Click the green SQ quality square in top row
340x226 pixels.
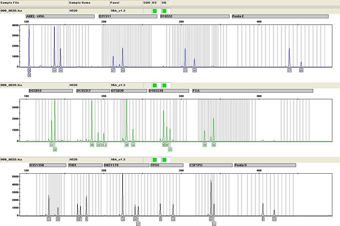coord(164,11)
